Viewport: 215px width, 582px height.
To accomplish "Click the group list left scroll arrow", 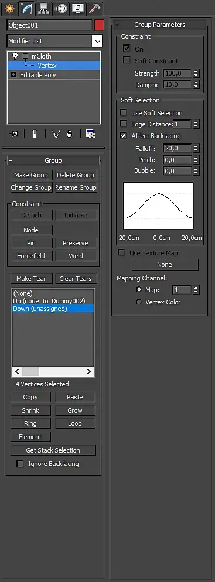I will pyautogui.click(x=17, y=371).
